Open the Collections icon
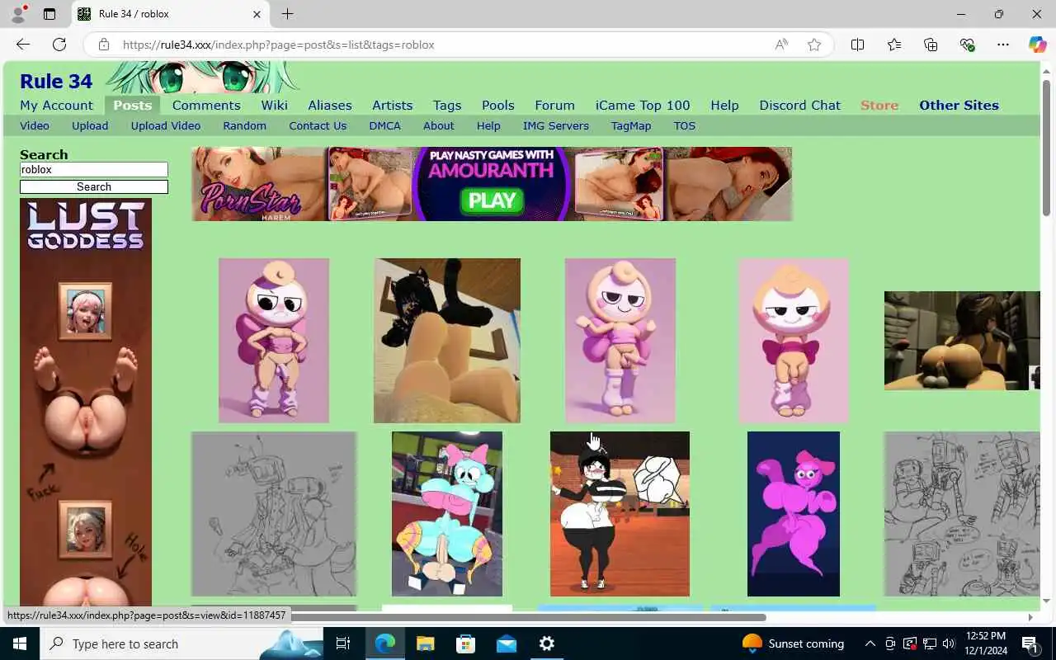The width and height of the screenshot is (1056, 660). coord(931,45)
